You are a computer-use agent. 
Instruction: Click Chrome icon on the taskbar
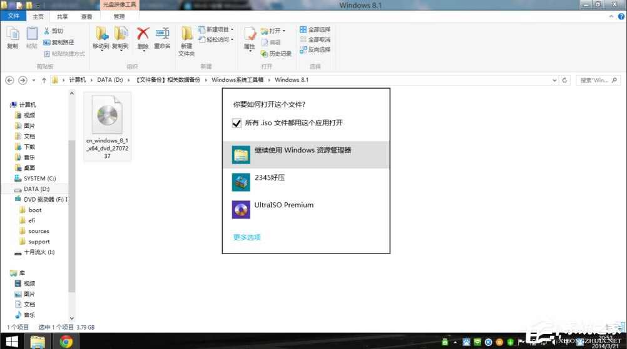point(66,342)
